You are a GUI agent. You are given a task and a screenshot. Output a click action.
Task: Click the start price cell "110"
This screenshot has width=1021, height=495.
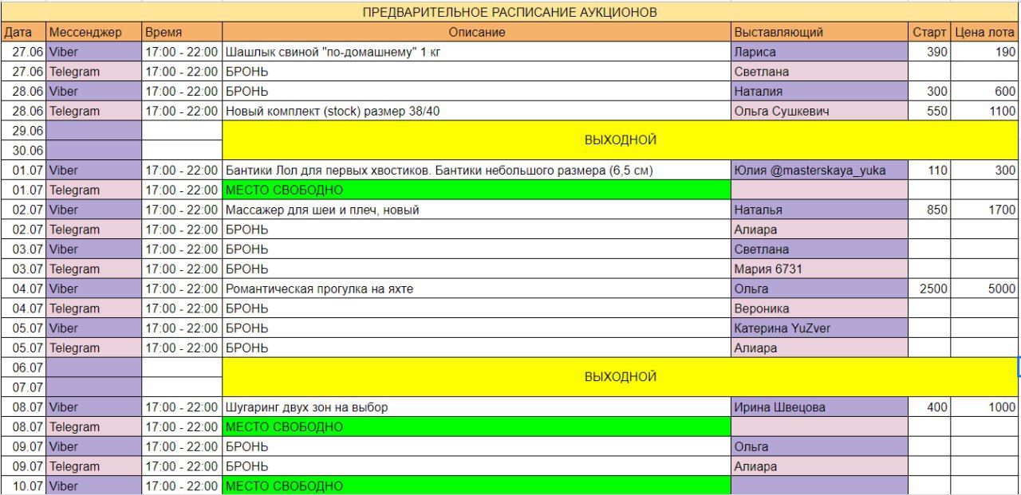coord(930,171)
